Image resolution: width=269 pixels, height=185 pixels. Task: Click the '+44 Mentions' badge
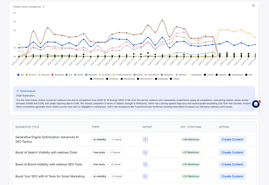click(x=191, y=139)
